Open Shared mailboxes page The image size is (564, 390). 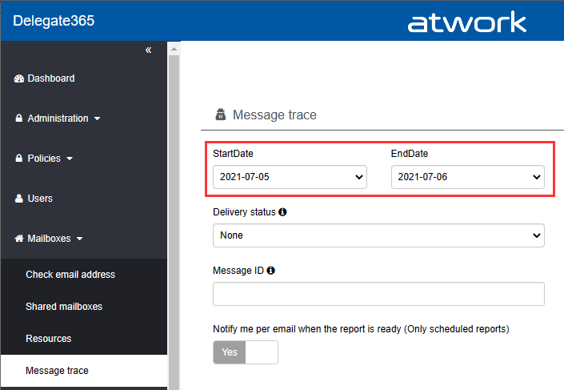[x=64, y=307]
